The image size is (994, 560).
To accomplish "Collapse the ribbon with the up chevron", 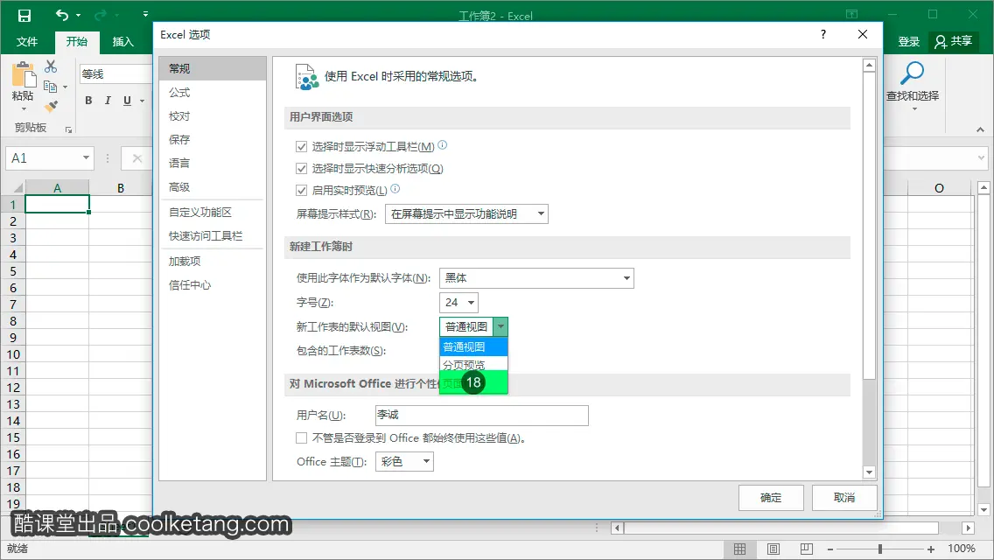I will pos(980,129).
